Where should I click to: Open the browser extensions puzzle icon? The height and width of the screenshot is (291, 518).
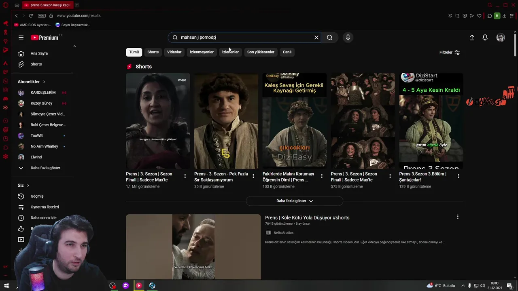[490, 16]
